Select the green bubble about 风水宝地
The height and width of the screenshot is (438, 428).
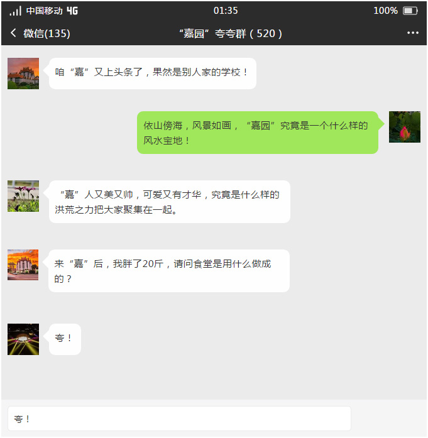(x=258, y=133)
